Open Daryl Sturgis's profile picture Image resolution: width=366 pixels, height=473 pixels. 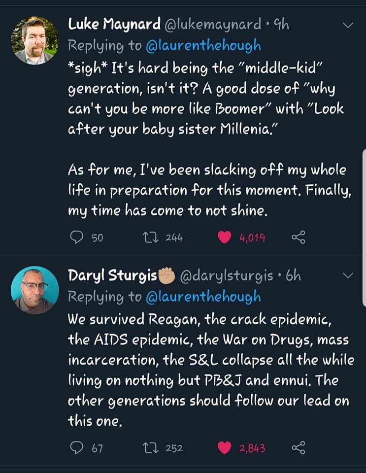[x=34, y=290]
